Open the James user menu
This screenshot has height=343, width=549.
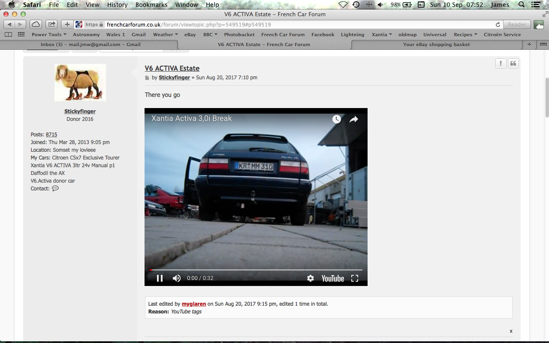(x=500, y=5)
